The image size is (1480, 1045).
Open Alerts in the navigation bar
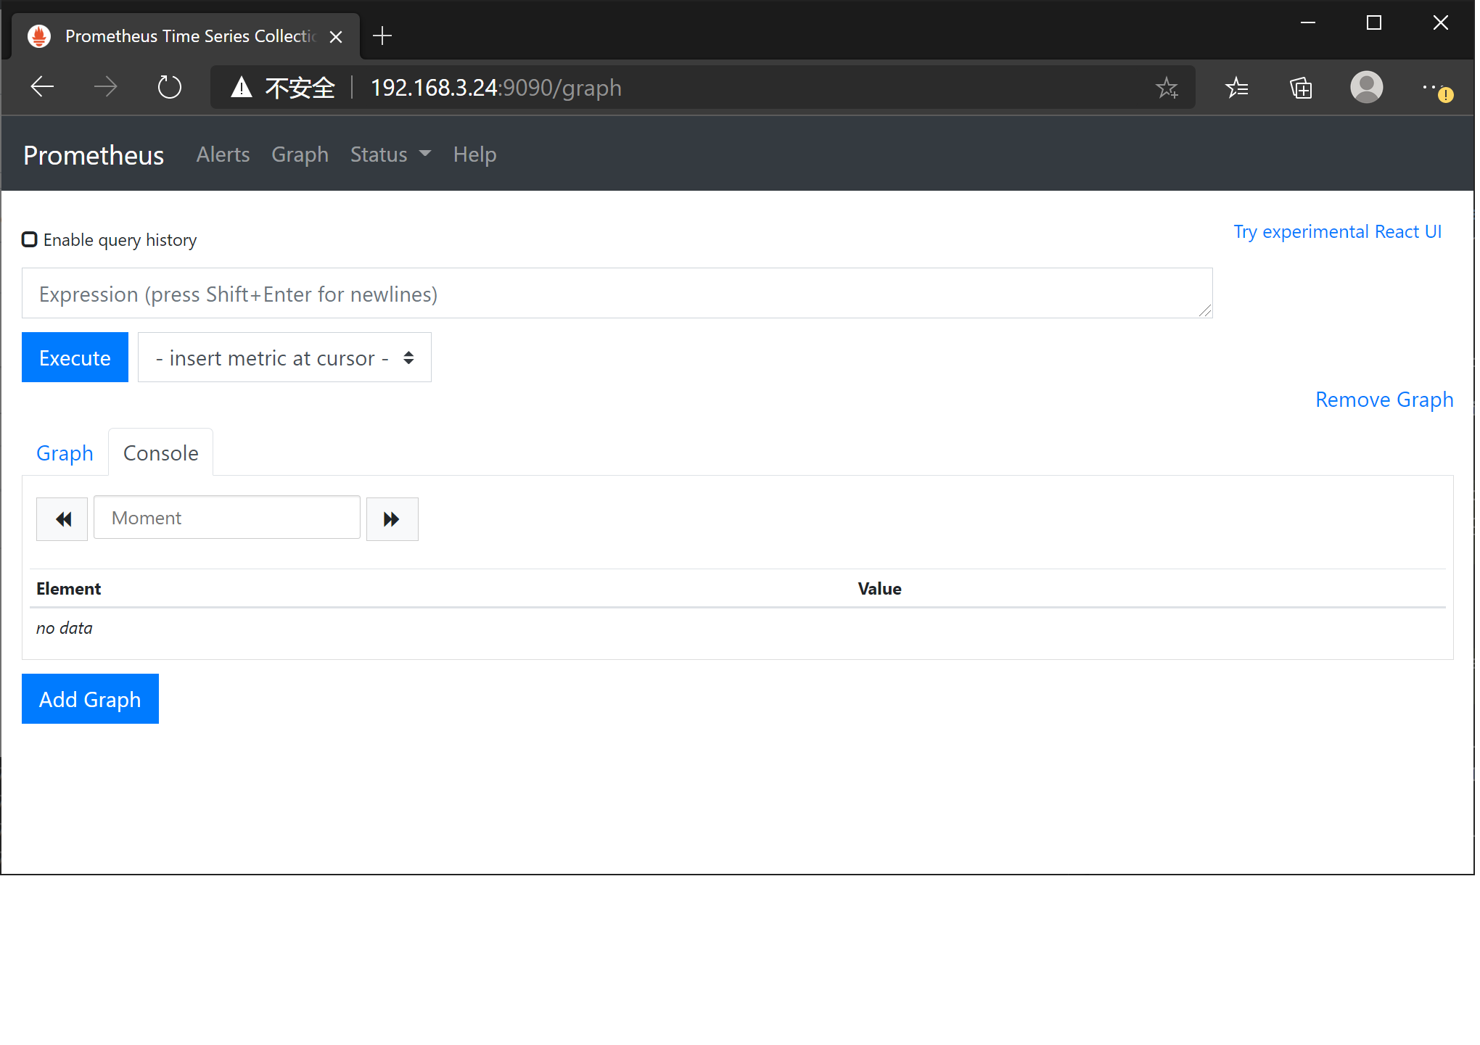223,154
